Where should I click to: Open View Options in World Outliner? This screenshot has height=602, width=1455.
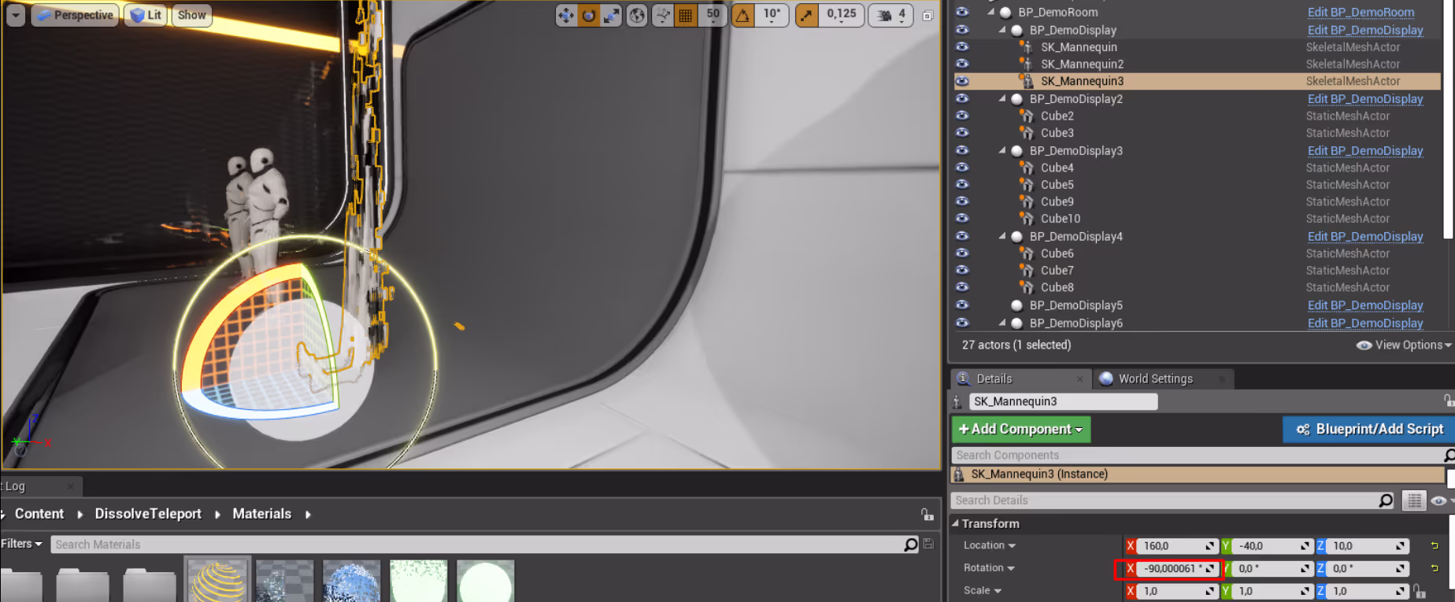(1404, 345)
